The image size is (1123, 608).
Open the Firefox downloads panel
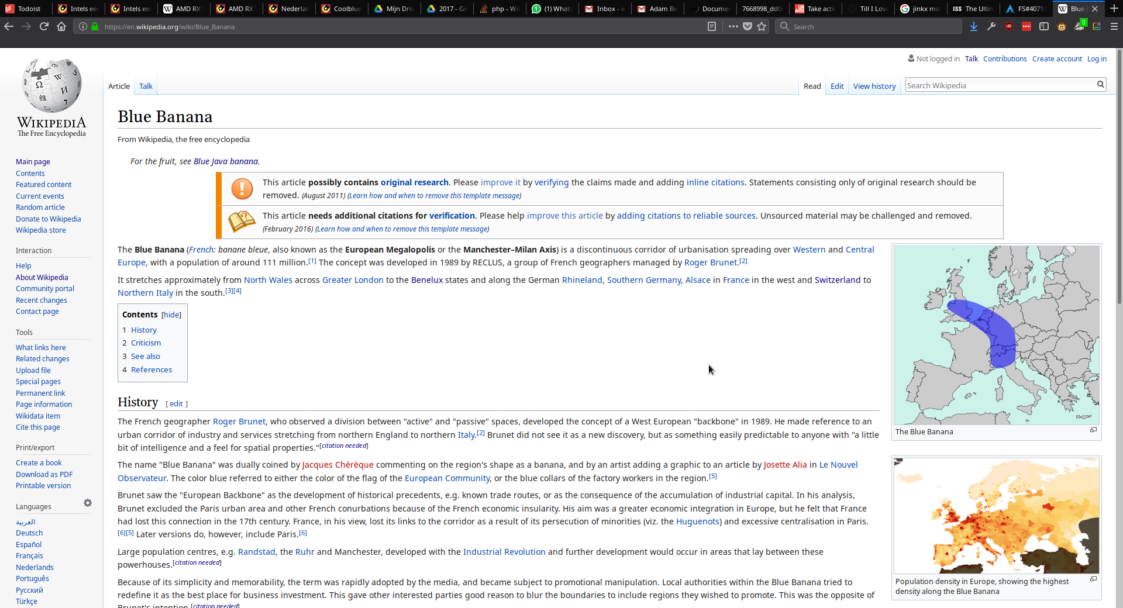[x=973, y=26]
